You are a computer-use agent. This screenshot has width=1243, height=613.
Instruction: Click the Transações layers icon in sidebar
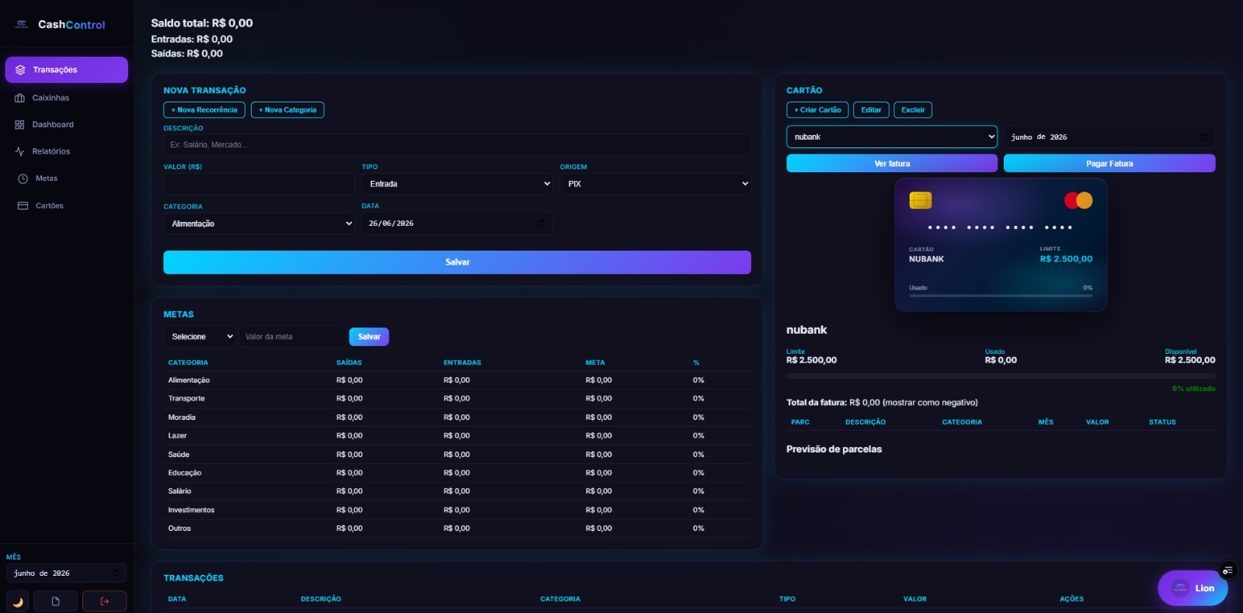coord(20,70)
